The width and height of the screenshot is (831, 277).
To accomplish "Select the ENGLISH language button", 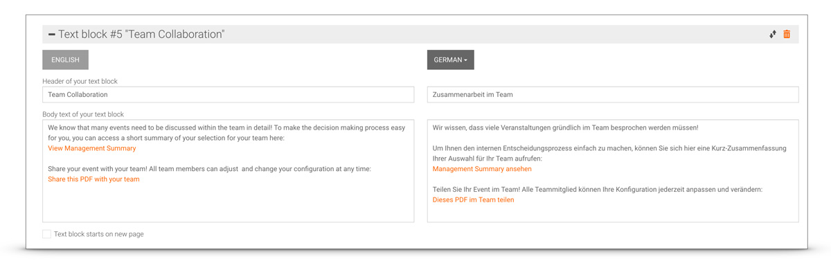I will pos(65,60).
